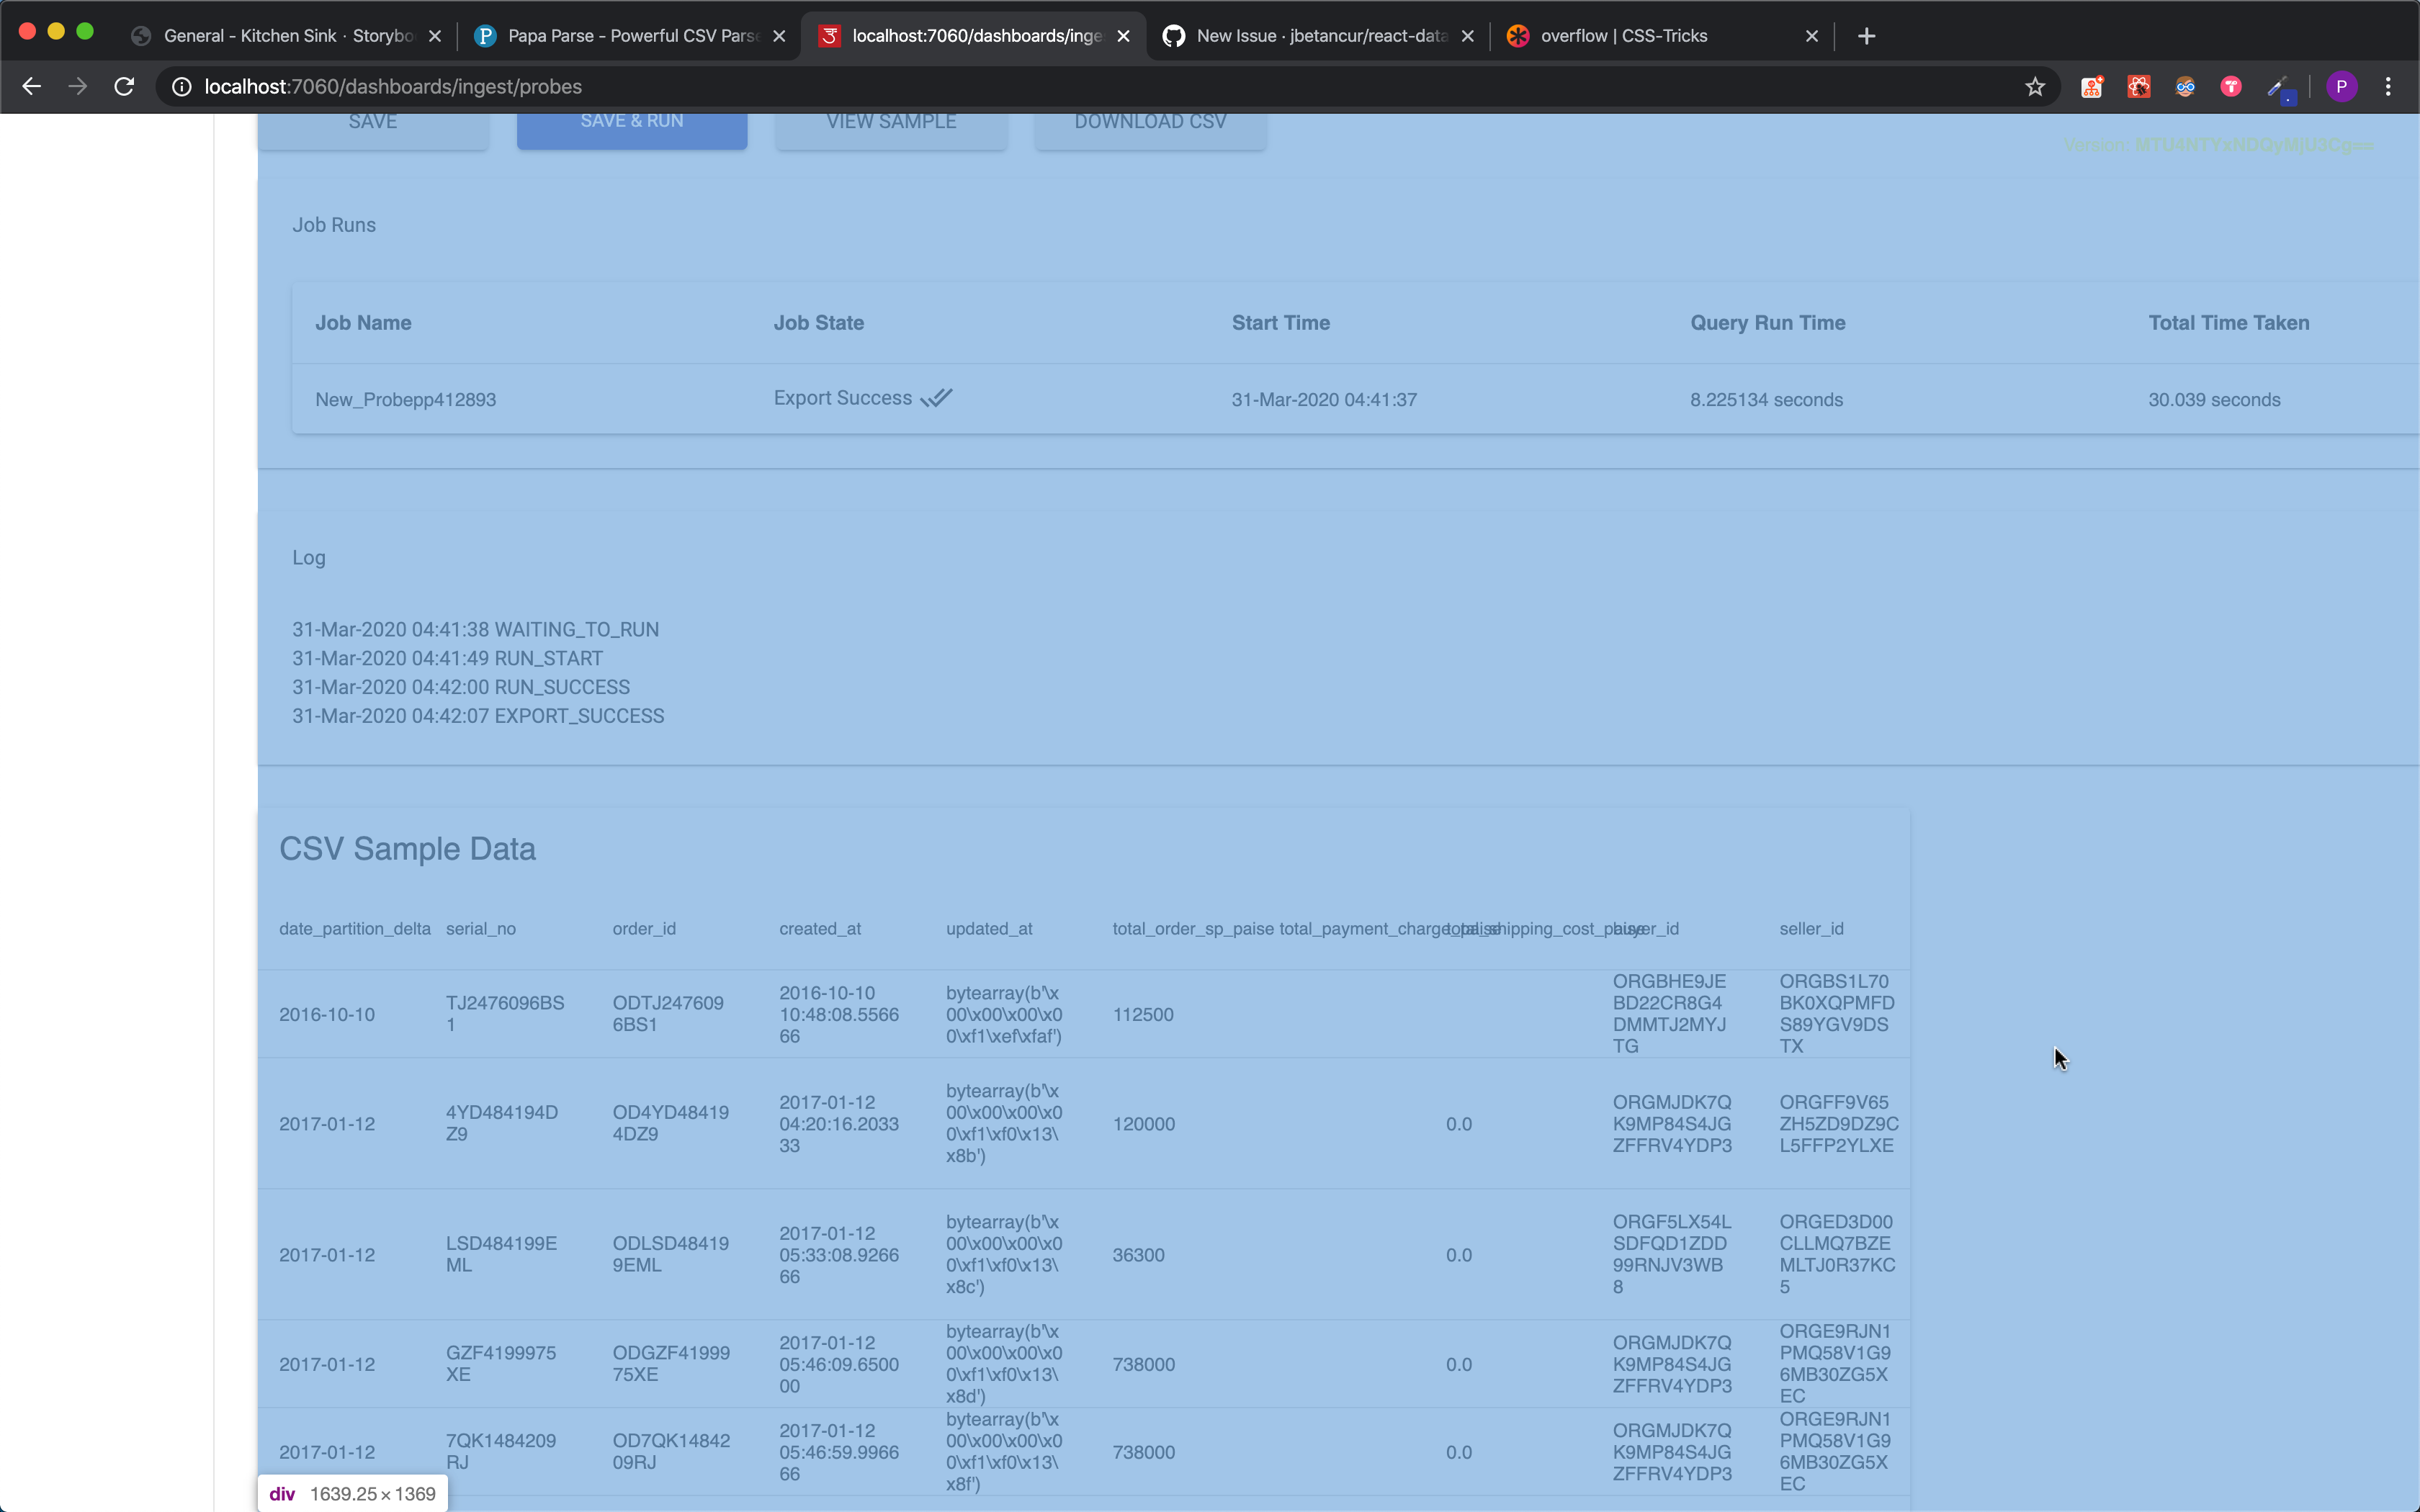Click the WAITING_TO_RUN log line
The width and height of the screenshot is (2420, 1512).
click(x=475, y=630)
